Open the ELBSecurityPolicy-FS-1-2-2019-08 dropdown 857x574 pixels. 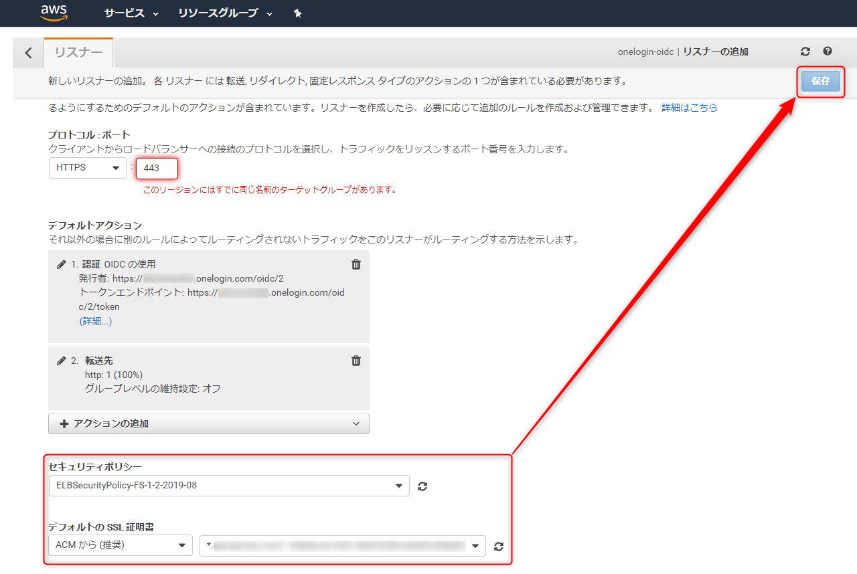tap(229, 486)
